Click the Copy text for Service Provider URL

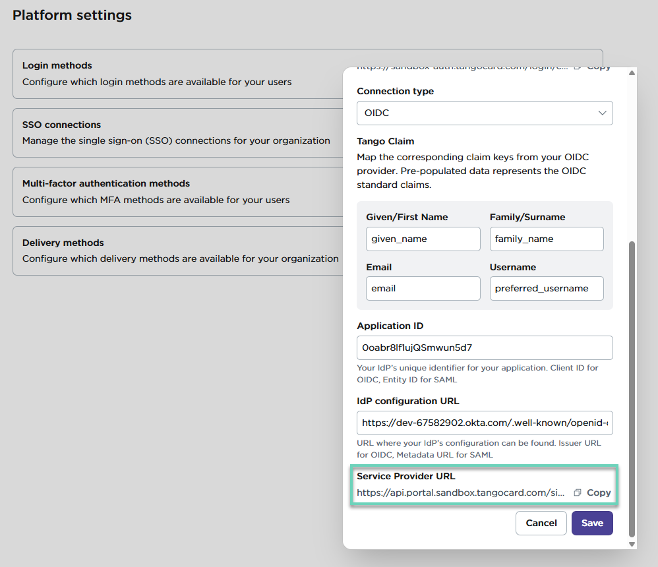pyautogui.click(x=599, y=492)
